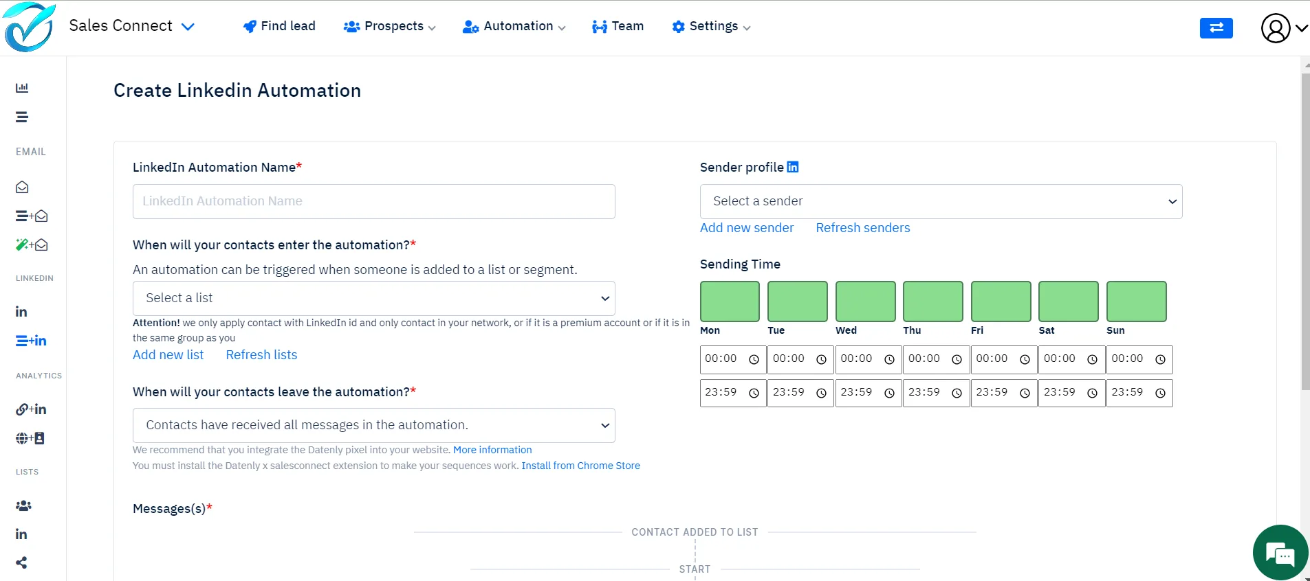The width and height of the screenshot is (1310, 581).
Task: Click 'Install from Chrome Store' link
Action: [580, 466]
